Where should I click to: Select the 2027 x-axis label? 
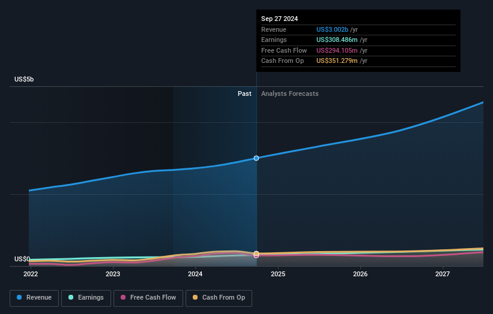click(x=443, y=274)
